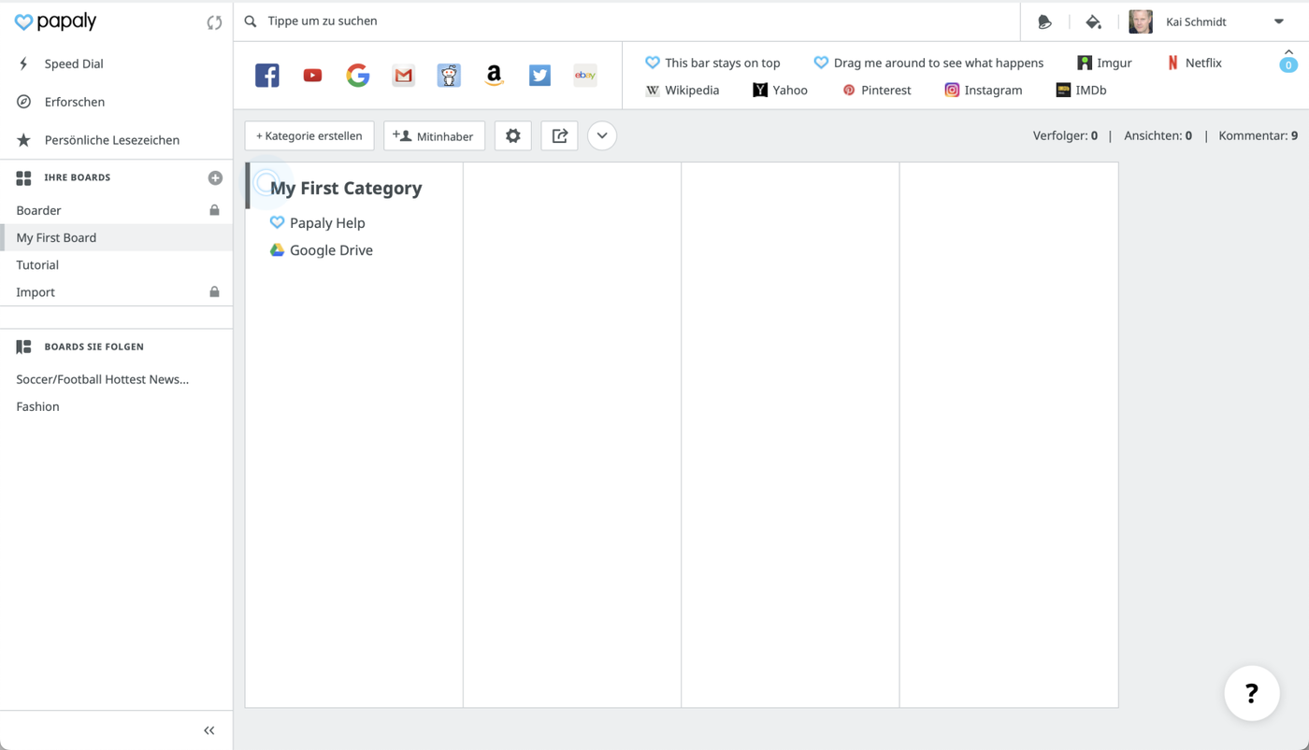Collapse the left sidebar with double chevron
Viewport: 1309px width, 750px height.
[209, 730]
